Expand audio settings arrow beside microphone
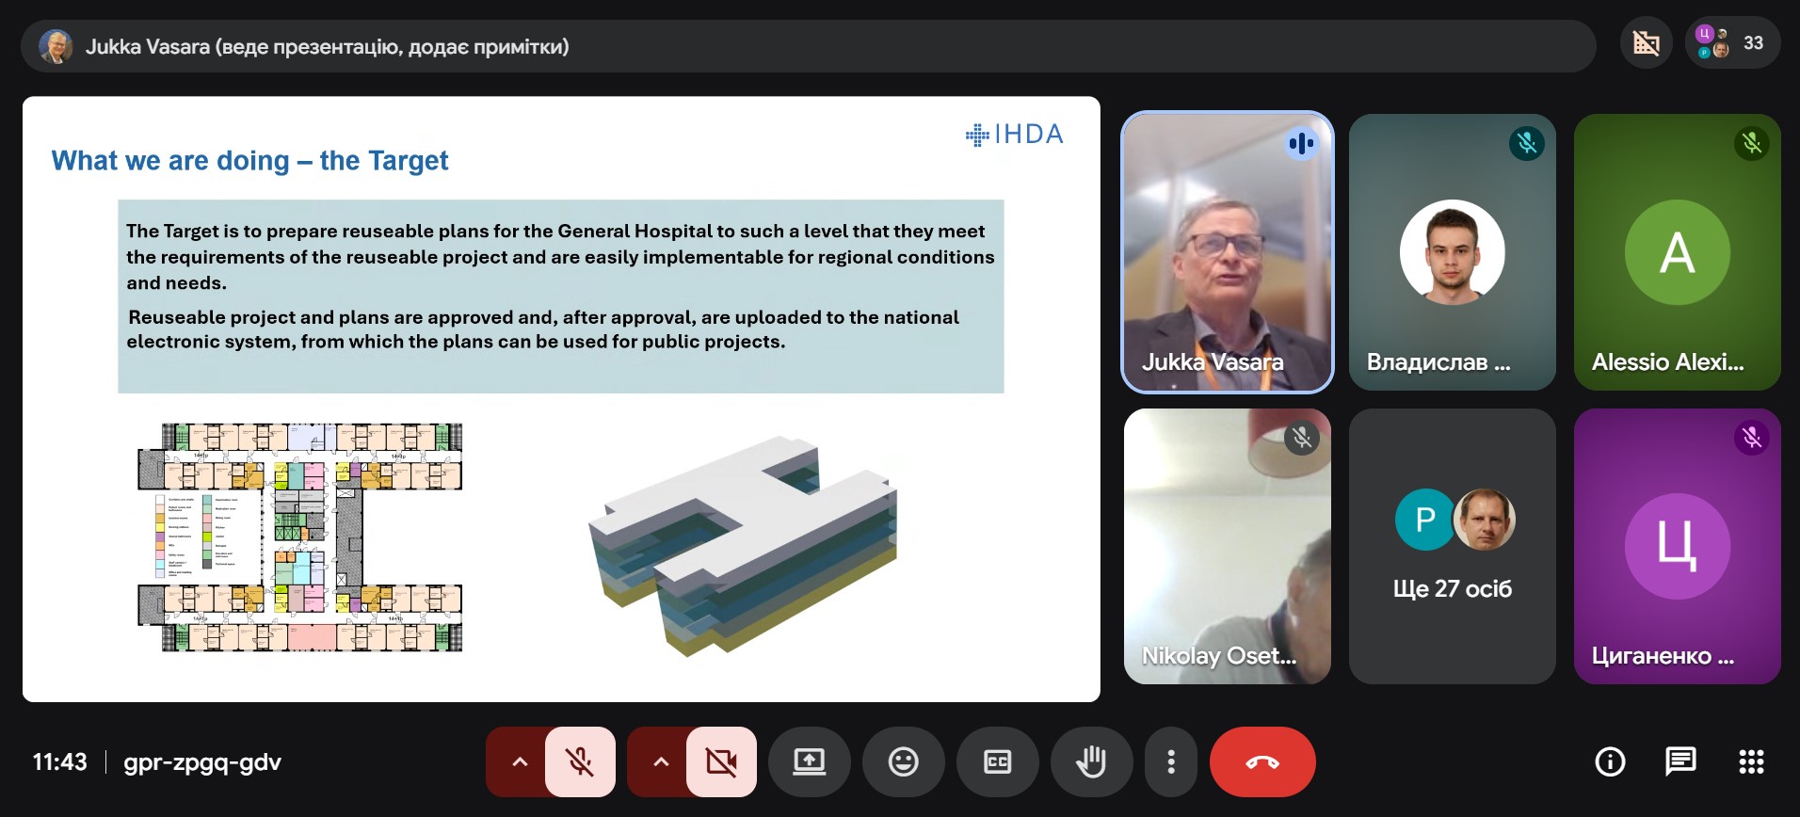The image size is (1800, 817). (x=519, y=761)
